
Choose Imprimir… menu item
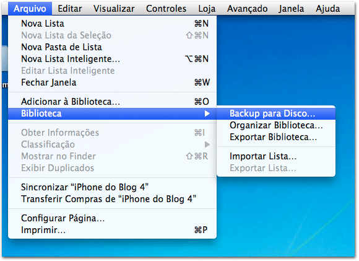pos(112,230)
